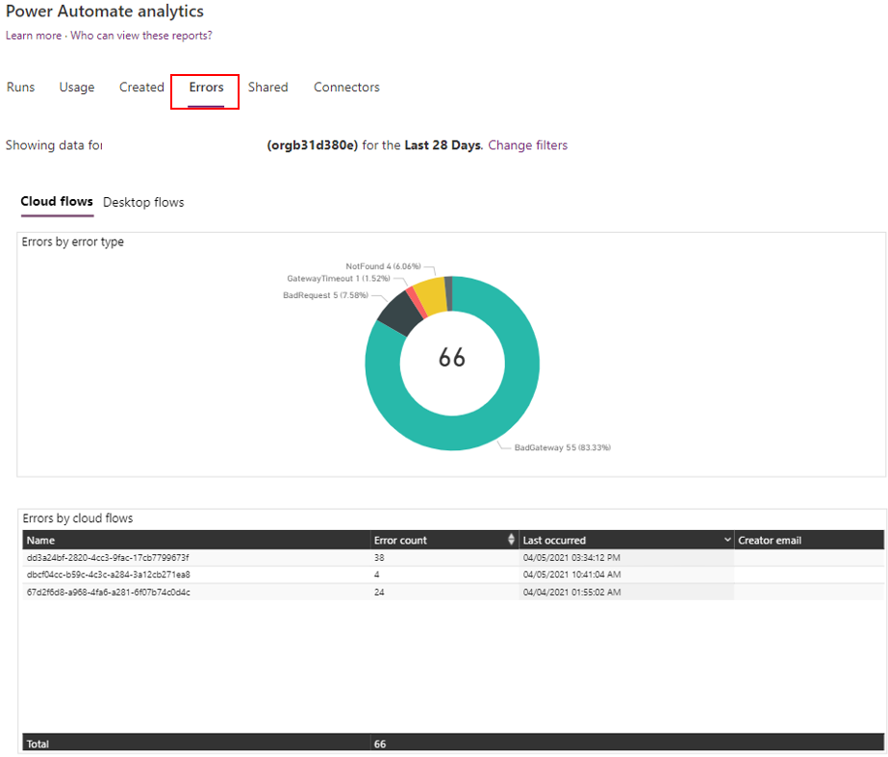The height and width of the screenshot is (757, 888).
Task: Open the Created tab
Action: pyautogui.click(x=141, y=88)
